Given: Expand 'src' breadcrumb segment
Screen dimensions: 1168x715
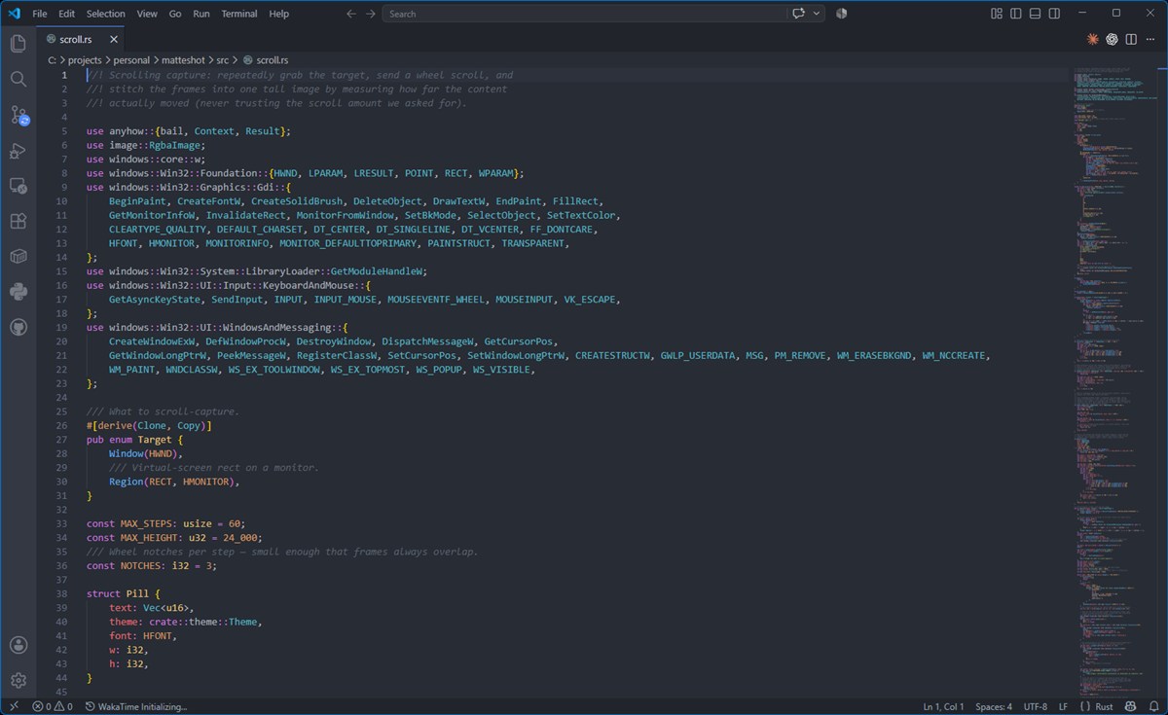Looking at the screenshot, I should [x=223, y=60].
